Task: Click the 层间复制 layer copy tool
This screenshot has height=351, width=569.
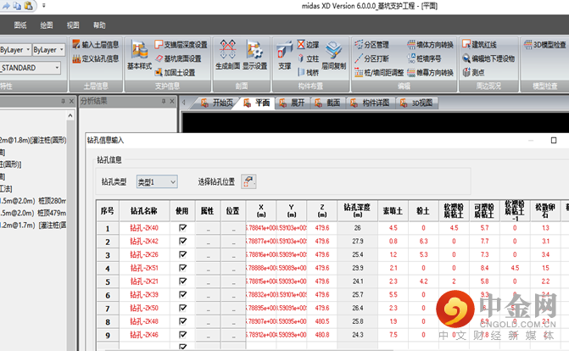Action: click(x=334, y=56)
